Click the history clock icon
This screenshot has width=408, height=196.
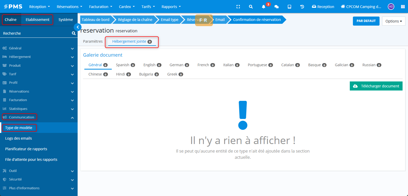tap(302, 7)
